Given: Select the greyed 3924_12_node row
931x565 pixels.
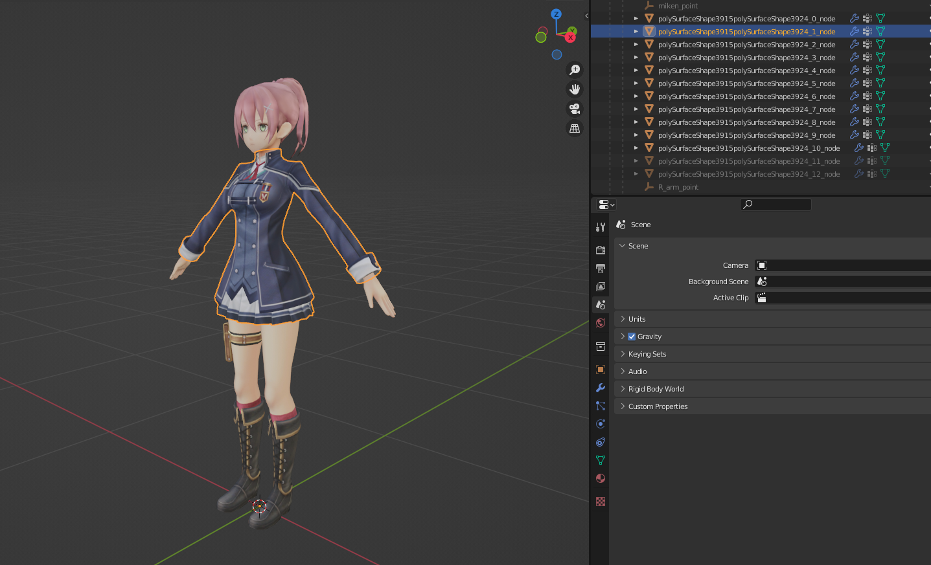Looking at the screenshot, I should pyautogui.click(x=749, y=174).
